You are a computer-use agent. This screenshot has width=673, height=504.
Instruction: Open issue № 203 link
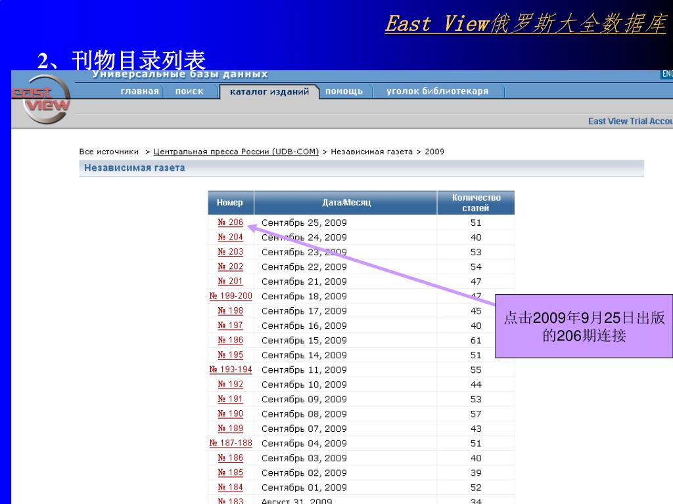click(x=231, y=252)
